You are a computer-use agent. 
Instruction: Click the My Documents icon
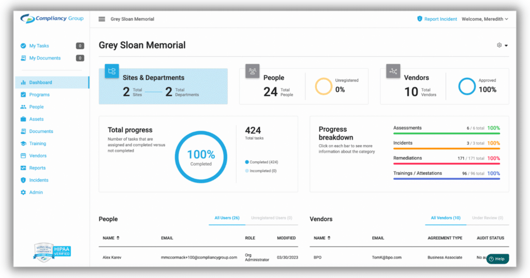click(23, 58)
